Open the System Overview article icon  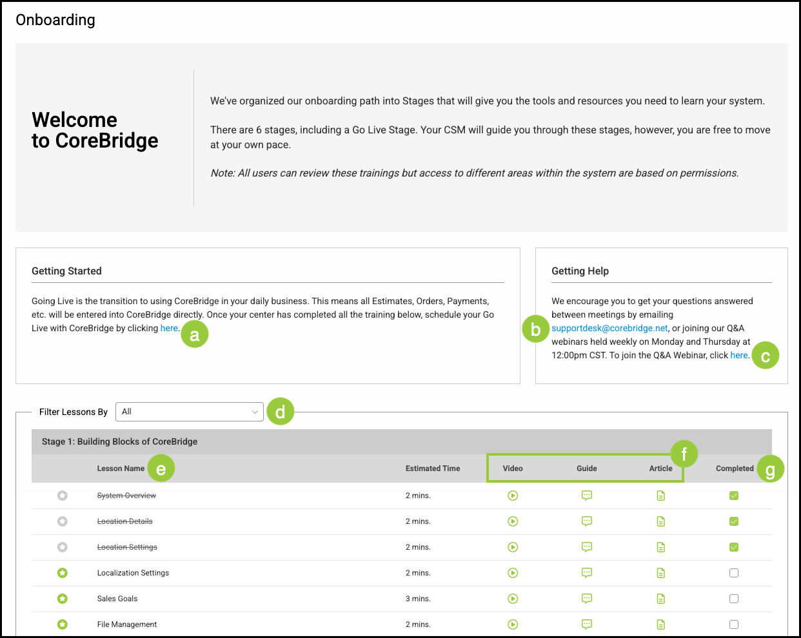pos(661,496)
